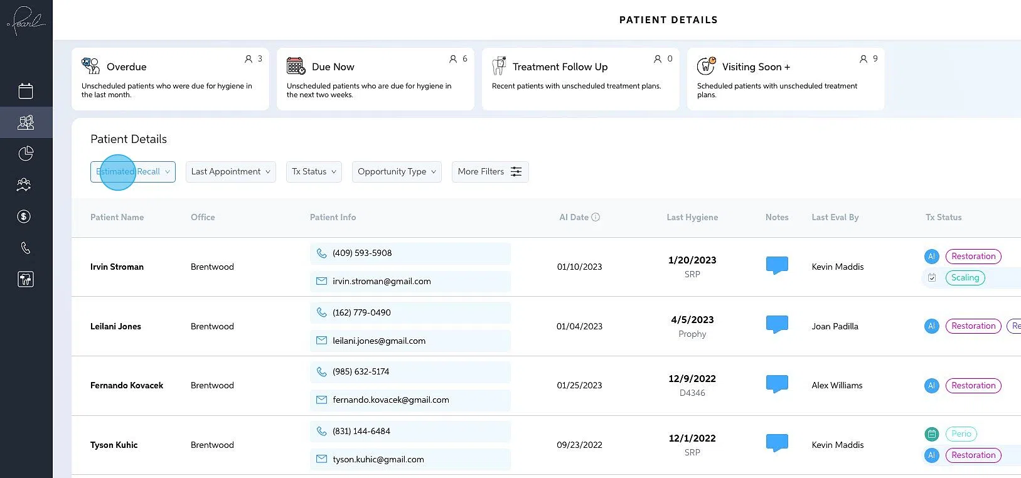This screenshot has height=478, width=1021.
Task: Click evaluator Joan Padilla
Action: [835, 327]
